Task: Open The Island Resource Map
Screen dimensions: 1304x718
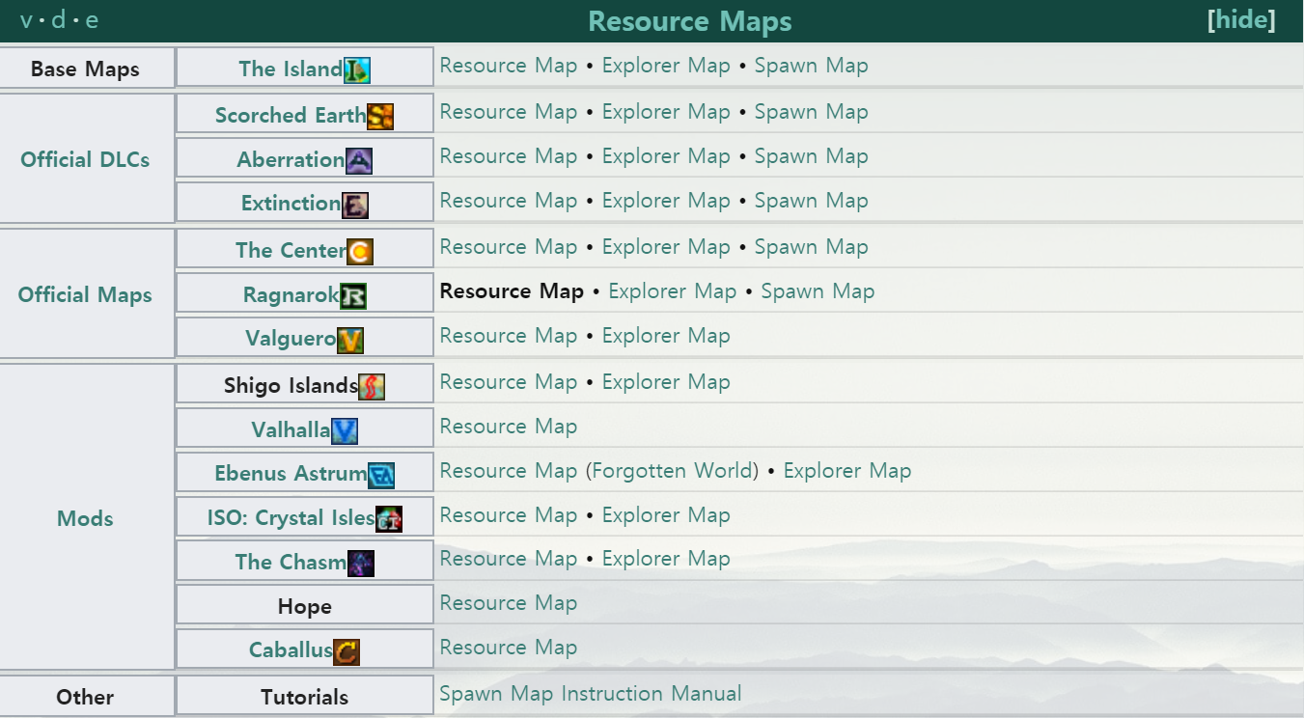Action: (x=509, y=66)
